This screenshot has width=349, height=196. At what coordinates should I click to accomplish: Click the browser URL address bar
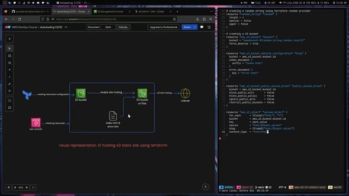(109, 19)
